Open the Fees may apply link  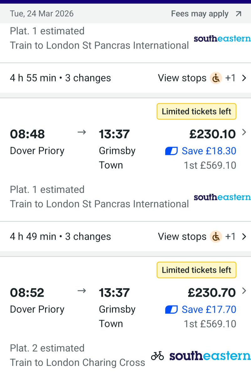pos(200,14)
